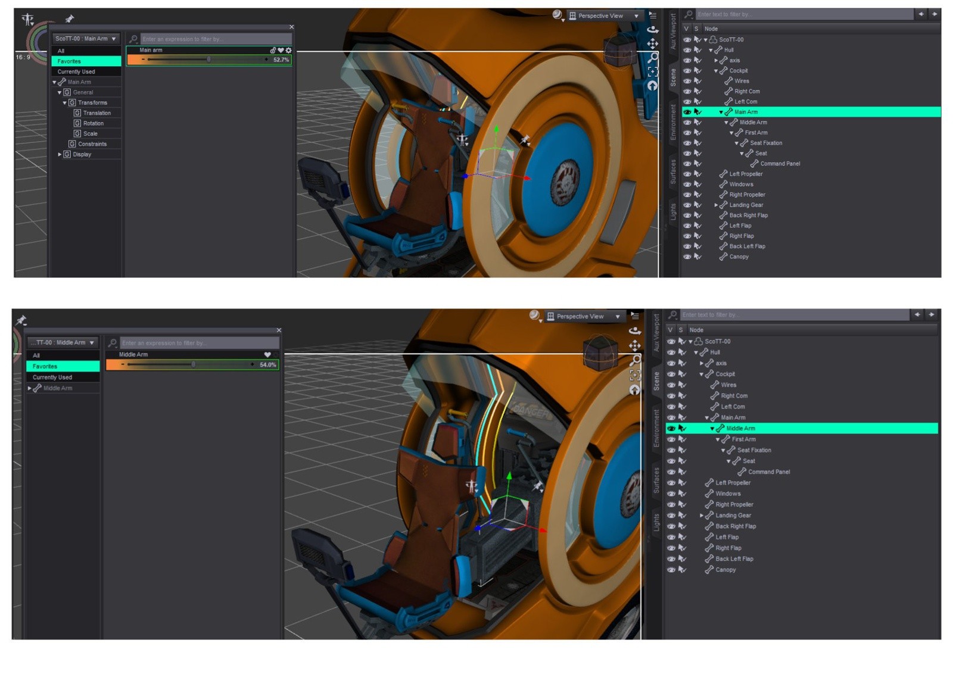Click the view cube in bottom viewport

pyautogui.click(x=600, y=352)
